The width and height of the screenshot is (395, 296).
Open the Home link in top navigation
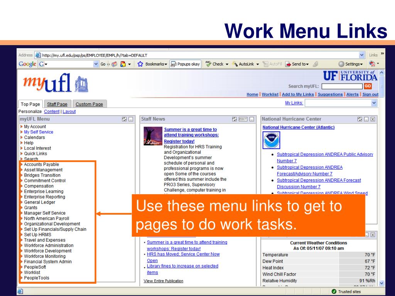tap(252, 94)
